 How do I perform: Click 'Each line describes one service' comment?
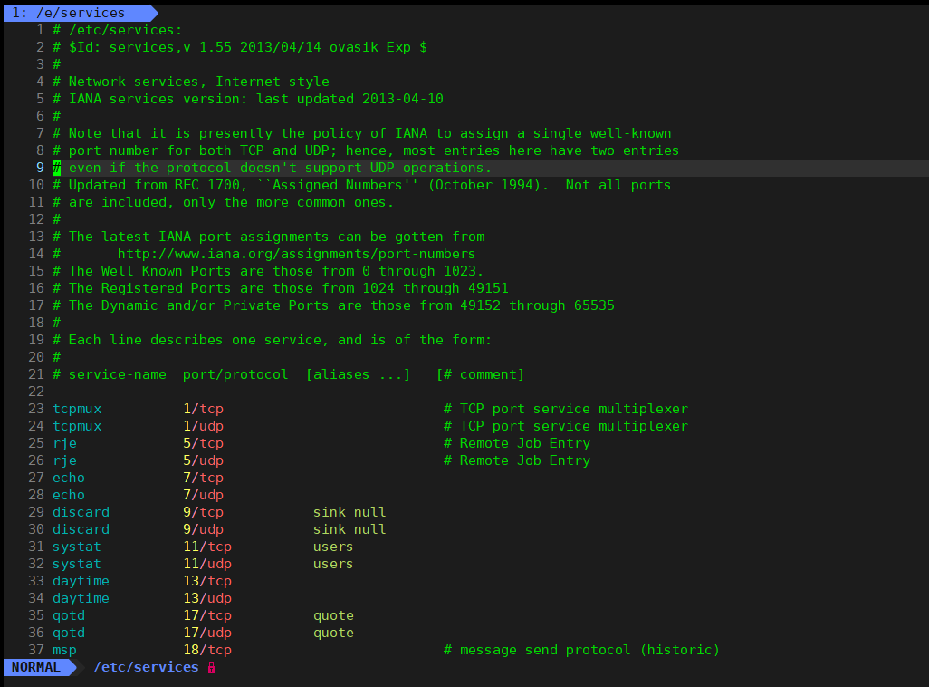[x=272, y=340]
